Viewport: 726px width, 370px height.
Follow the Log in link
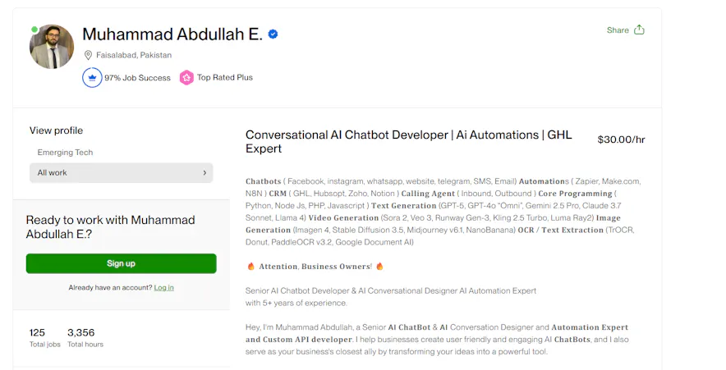[x=163, y=288]
